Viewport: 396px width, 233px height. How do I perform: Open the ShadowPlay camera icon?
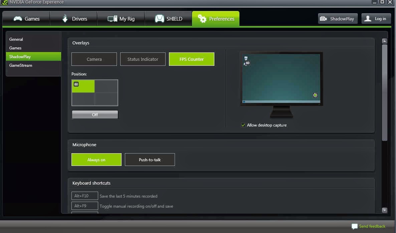[x=324, y=19]
